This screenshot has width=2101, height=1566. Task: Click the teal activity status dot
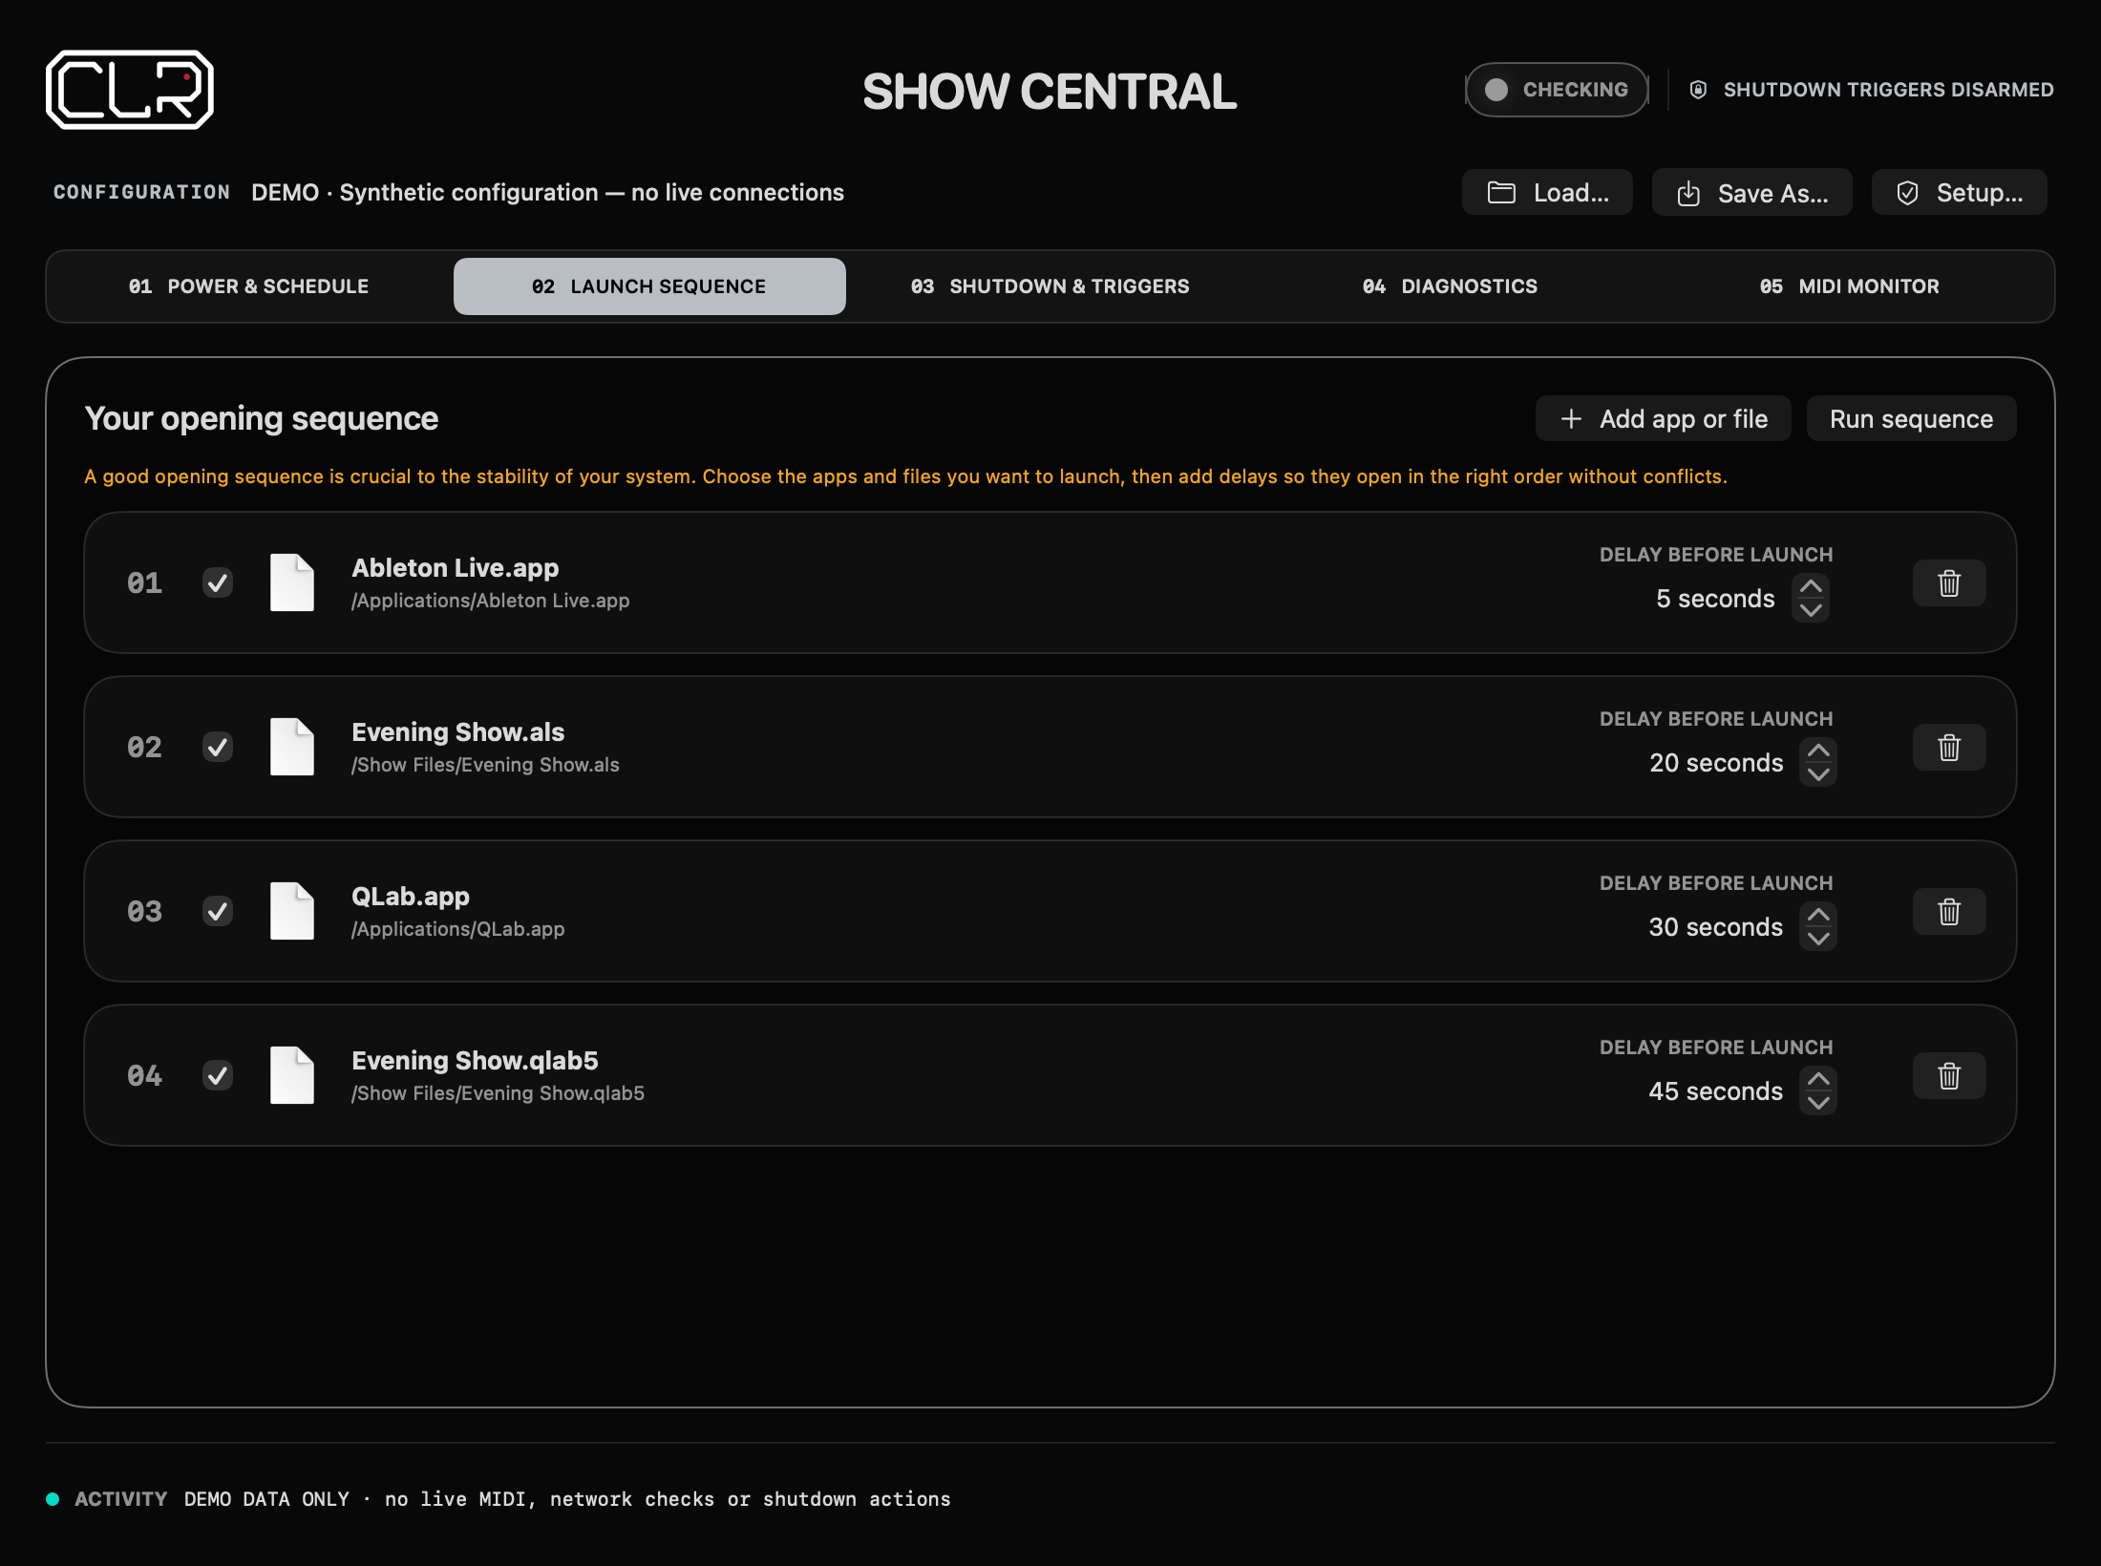tap(53, 1499)
